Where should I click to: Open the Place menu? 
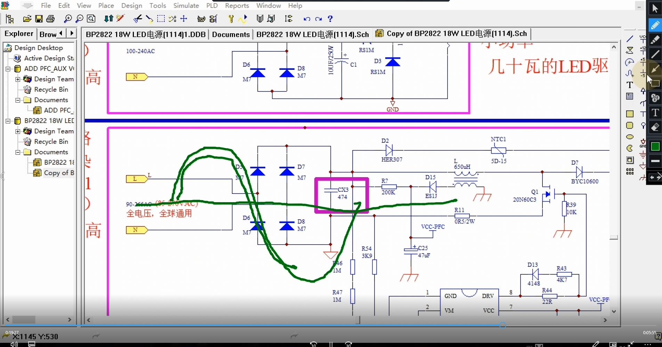point(106,6)
